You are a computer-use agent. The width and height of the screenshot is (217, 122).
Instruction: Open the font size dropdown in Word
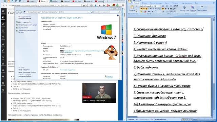160,6
